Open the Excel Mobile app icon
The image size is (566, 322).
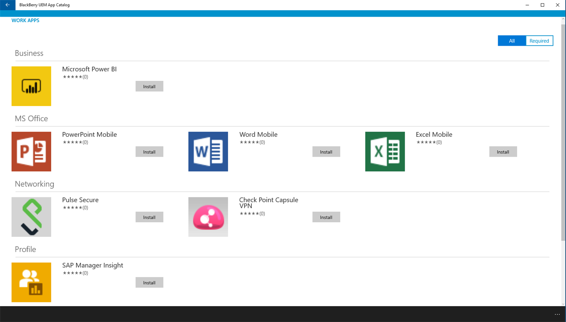385,151
